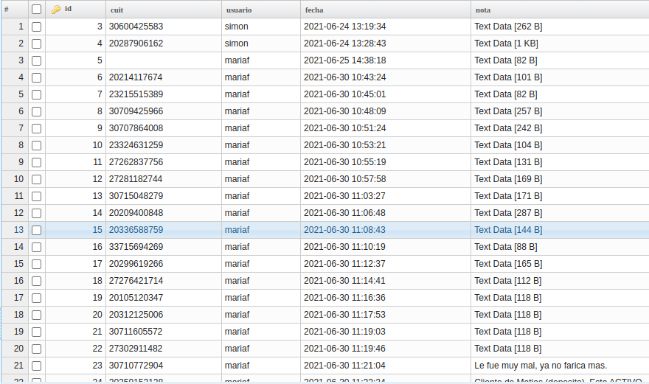Click nota cell 'Le fue muy mal'
The image size is (649, 384).
[x=540, y=366]
